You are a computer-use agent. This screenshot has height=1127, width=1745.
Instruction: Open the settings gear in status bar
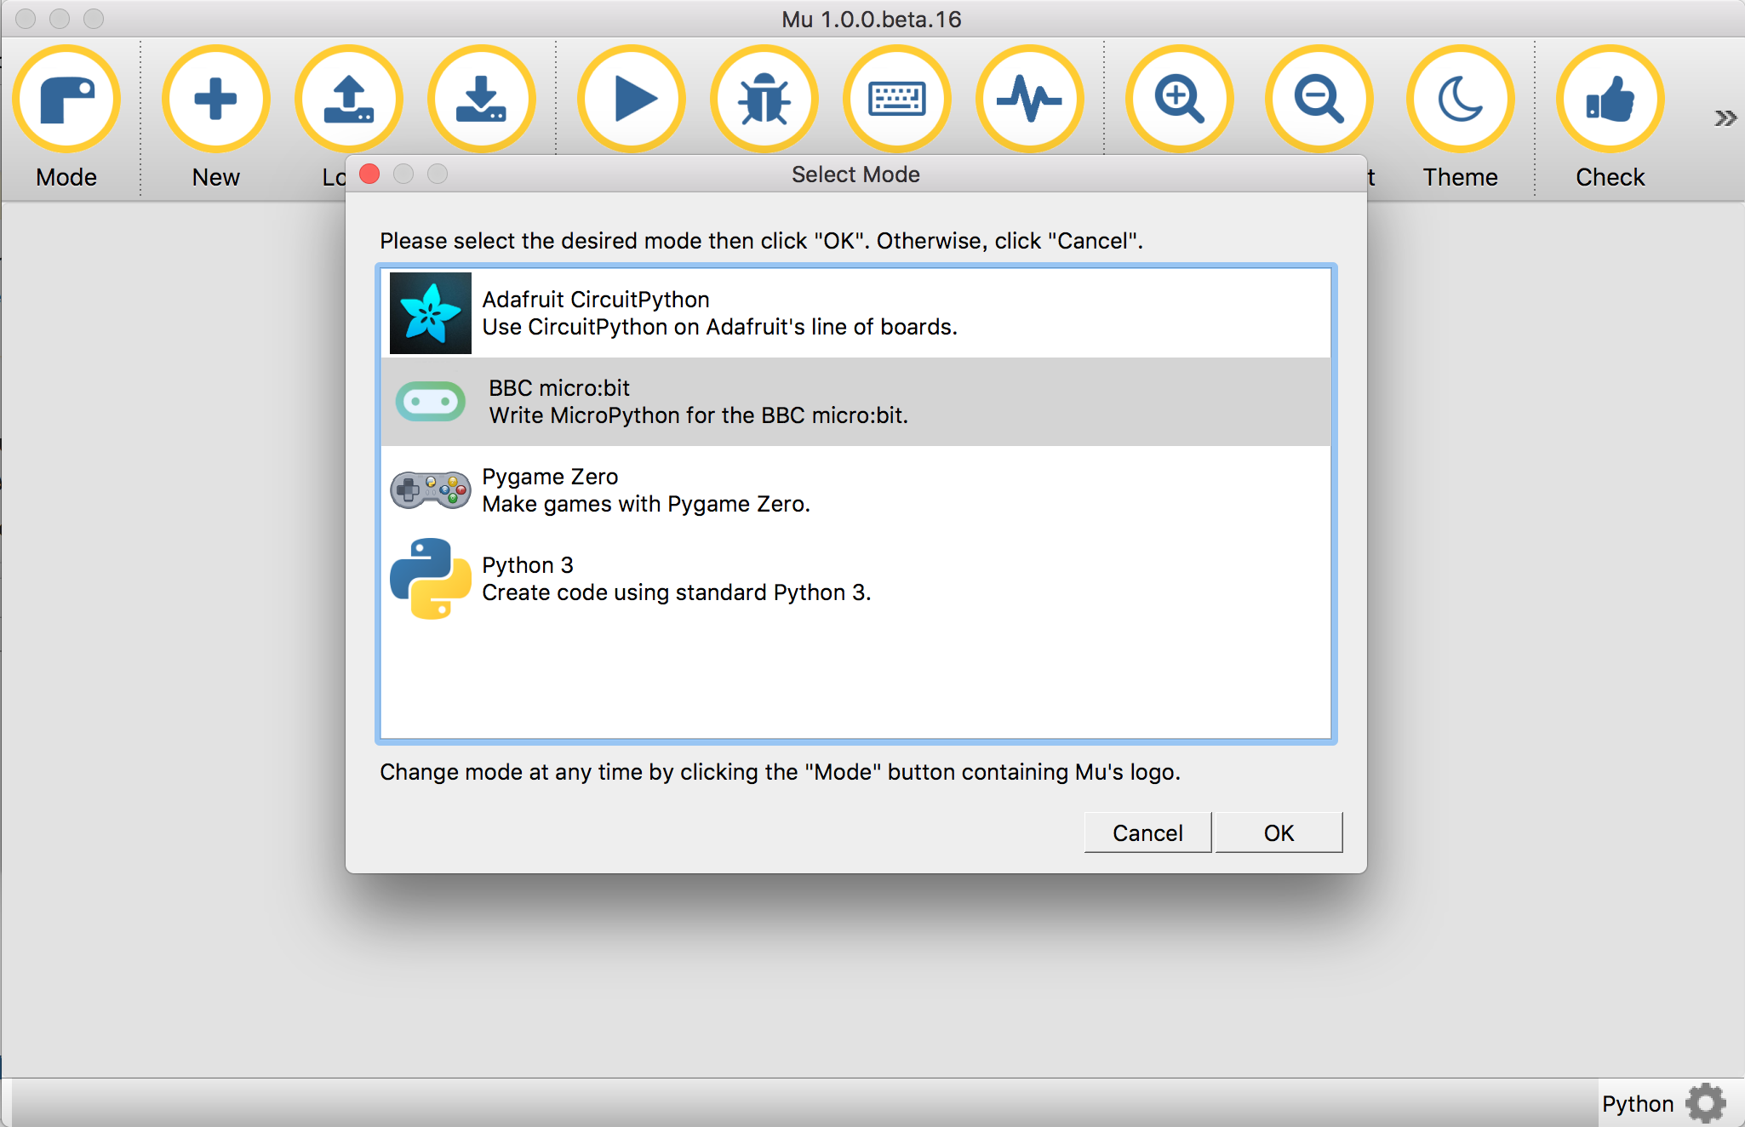click(x=1706, y=1103)
